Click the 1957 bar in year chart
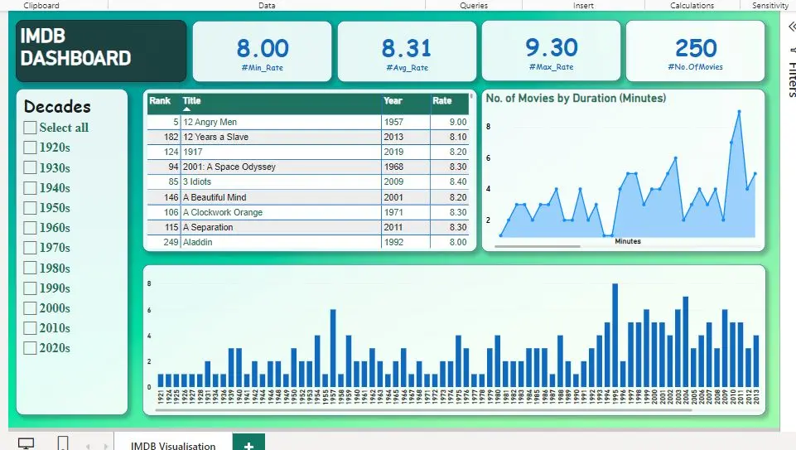The width and height of the screenshot is (796, 450). coord(333,348)
